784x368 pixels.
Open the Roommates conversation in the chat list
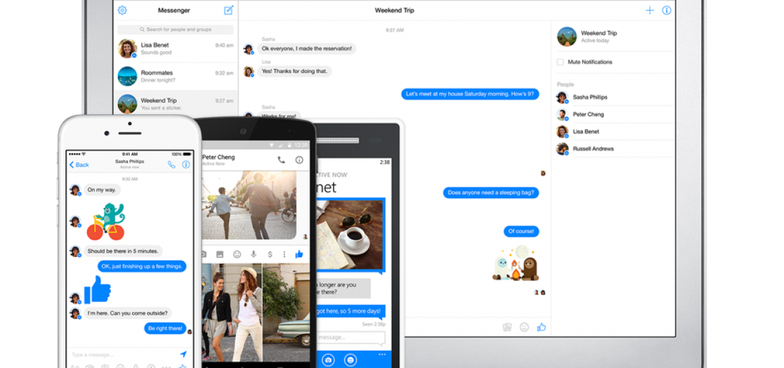click(176, 76)
